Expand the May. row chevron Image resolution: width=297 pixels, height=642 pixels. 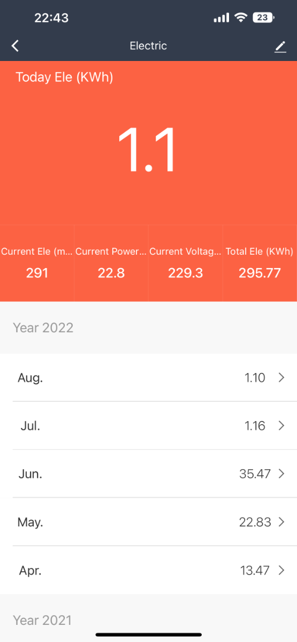click(281, 522)
